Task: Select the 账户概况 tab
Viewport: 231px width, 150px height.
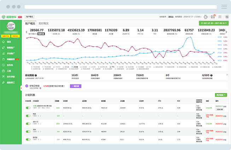Action: [x=30, y=23]
